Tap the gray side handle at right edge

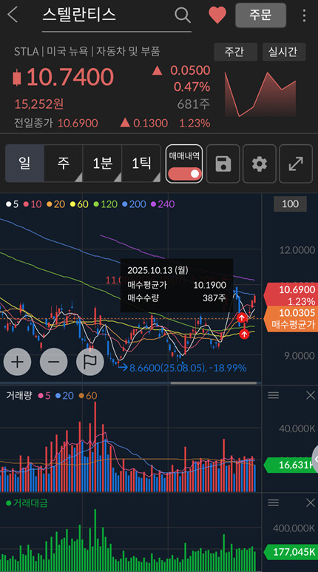click(x=315, y=459)
